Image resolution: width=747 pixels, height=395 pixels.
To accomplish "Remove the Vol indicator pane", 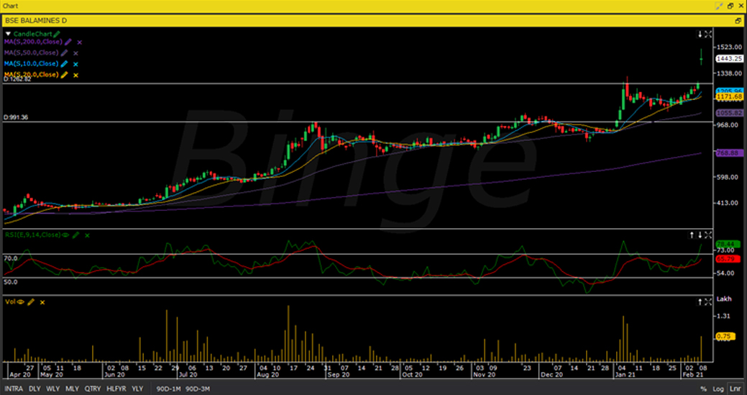I will click(42, 303).
